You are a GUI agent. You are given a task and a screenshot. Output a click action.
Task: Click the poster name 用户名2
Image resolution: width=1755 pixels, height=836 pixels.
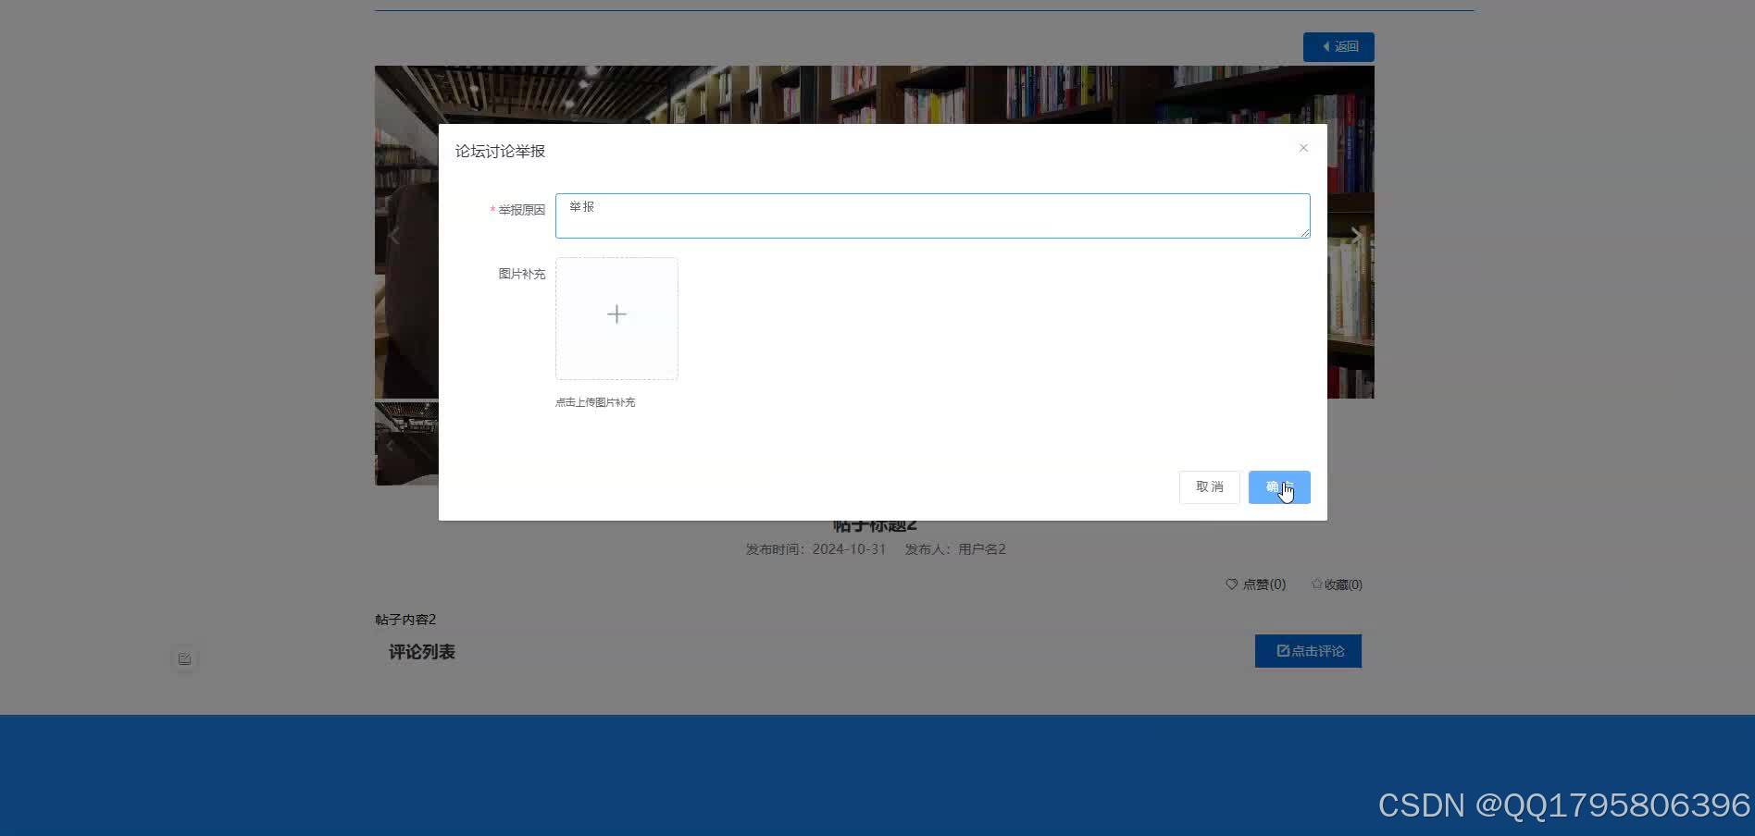point(981,548)
